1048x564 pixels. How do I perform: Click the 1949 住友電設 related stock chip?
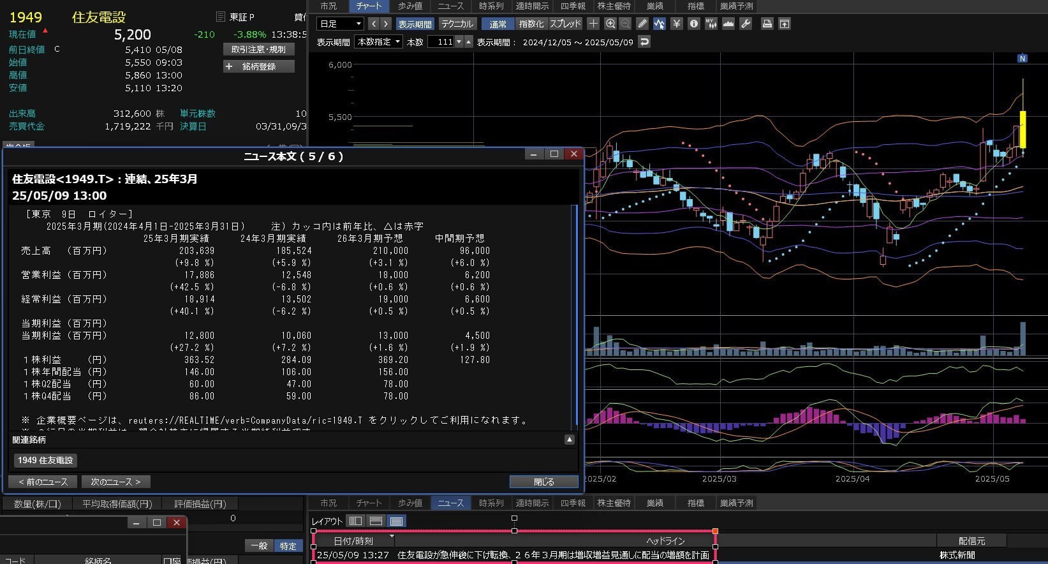pyautogui.click(x=45, y=460)
